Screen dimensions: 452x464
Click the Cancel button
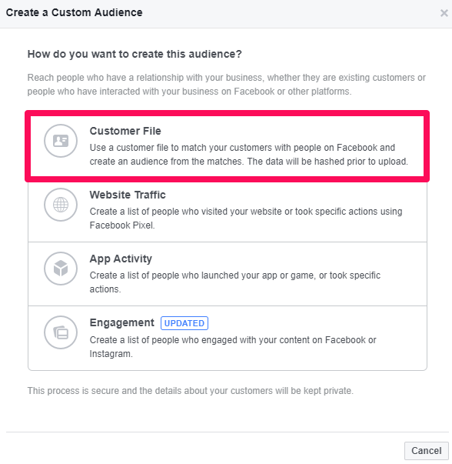pyautogui.click(x=427, y=451)
